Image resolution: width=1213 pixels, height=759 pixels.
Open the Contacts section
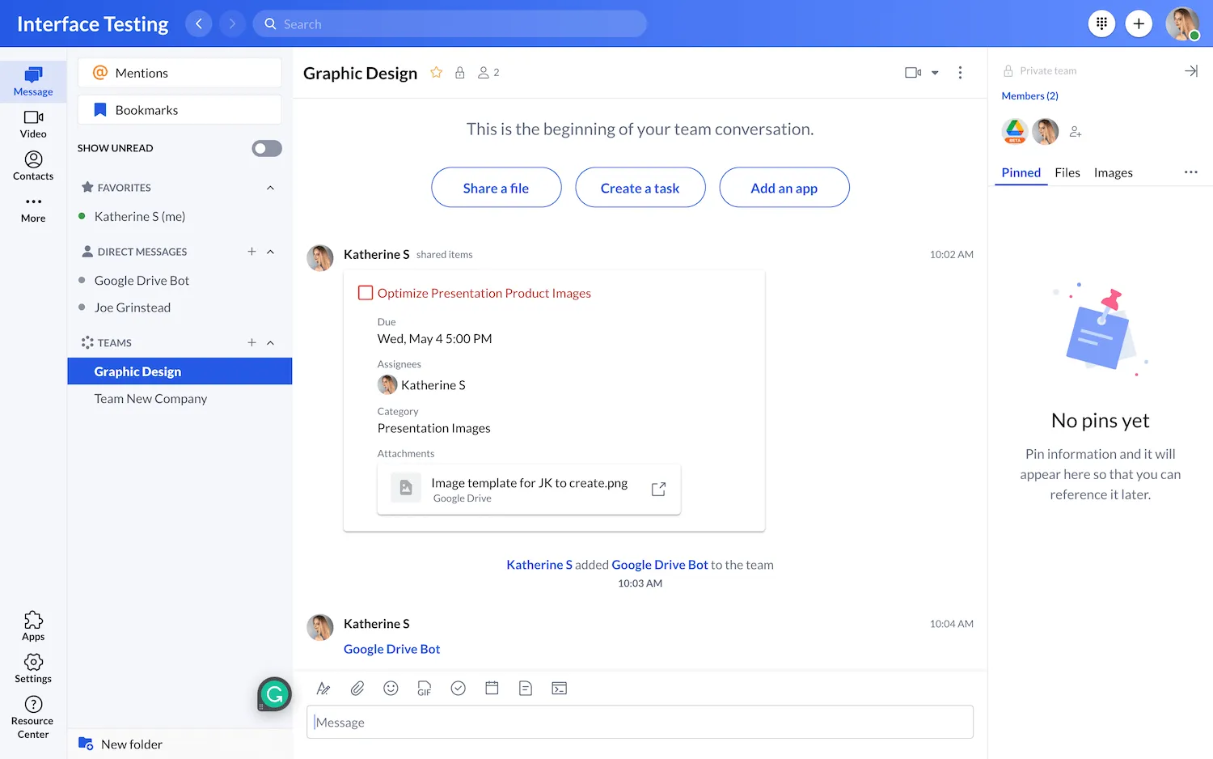pos(33,166)
